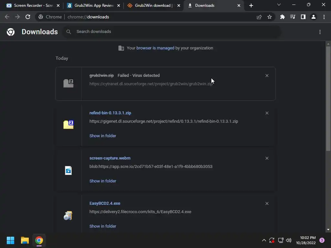This screenshot has height=248, width=331.
Task: Switch to the Screen Recorder tab
Action: click(x=33, y=5)
